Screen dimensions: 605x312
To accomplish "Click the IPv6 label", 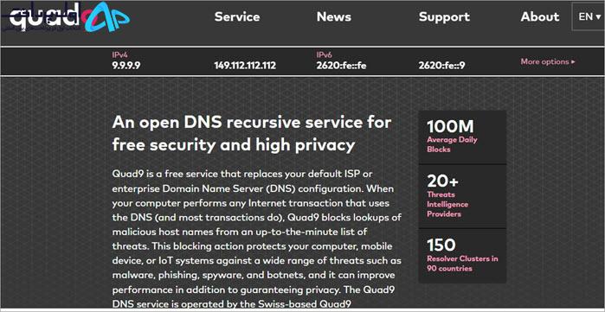I will 324,55.
